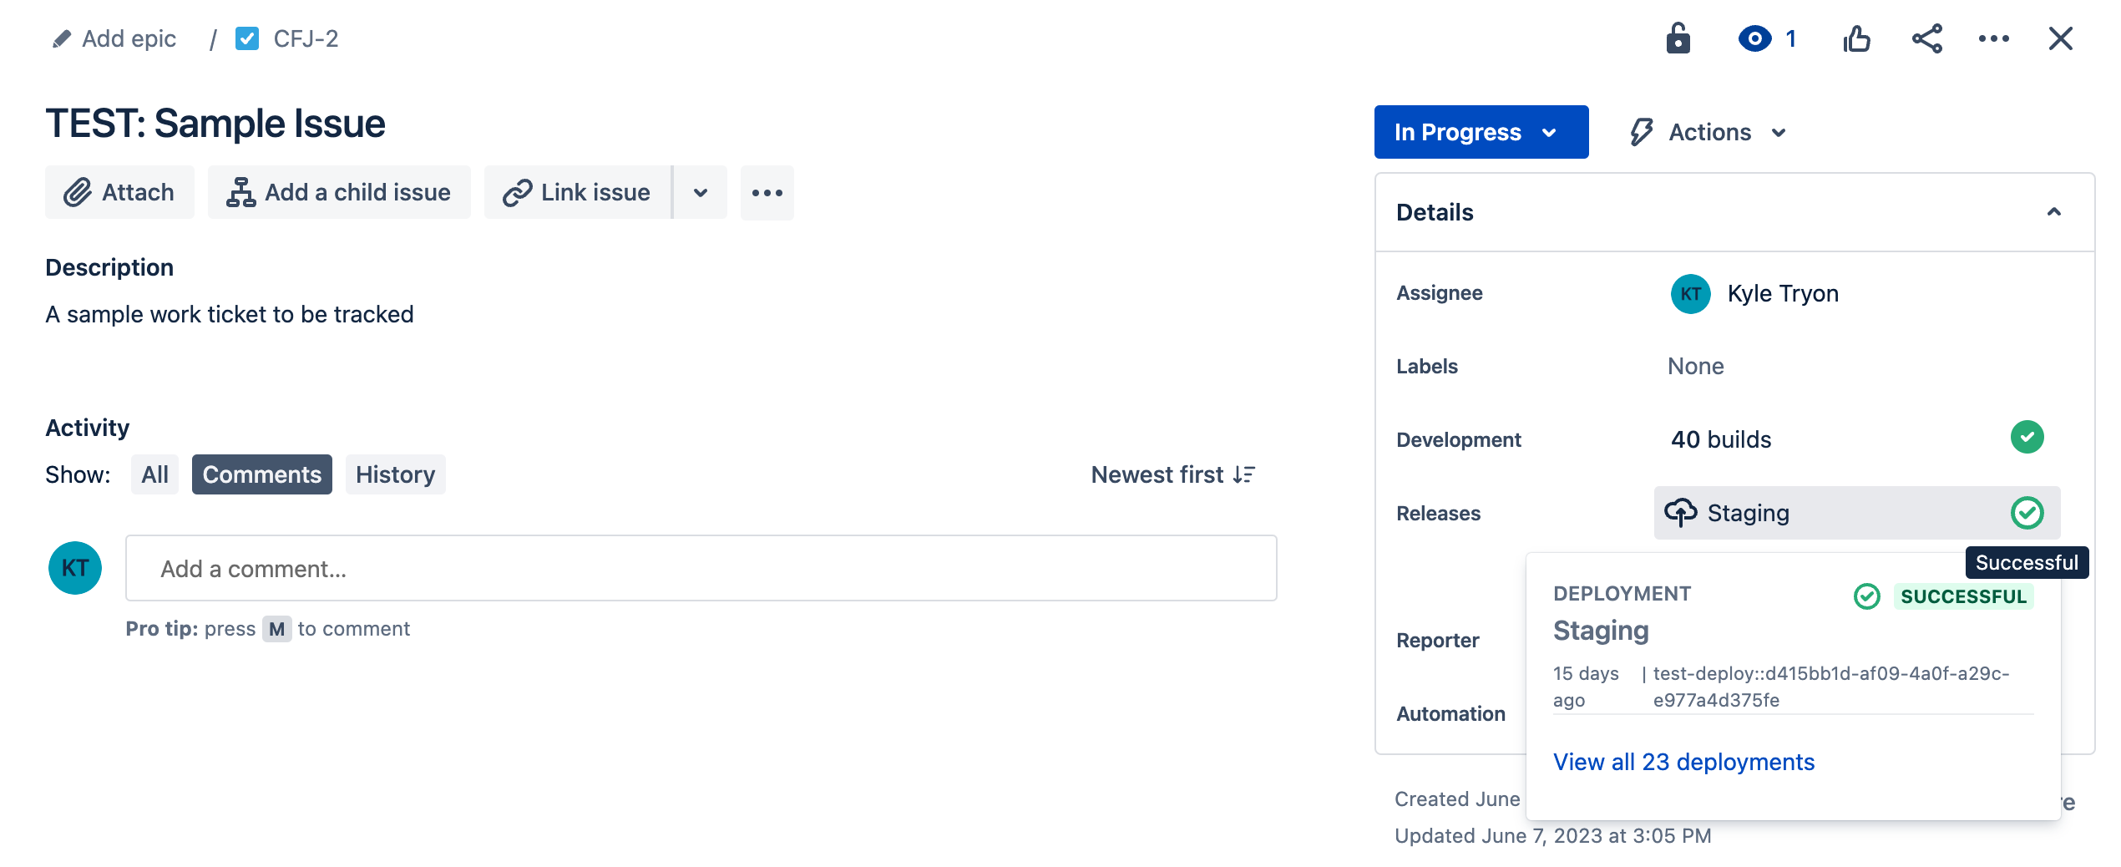Click the Staging release row
The image size is (2121, 867).
click(1856, 512)
